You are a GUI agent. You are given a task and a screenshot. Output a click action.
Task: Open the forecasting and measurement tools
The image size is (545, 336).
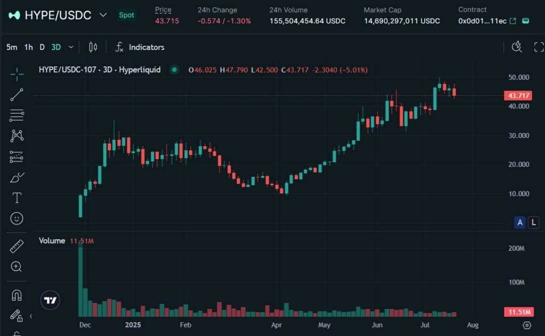[16, 157]
